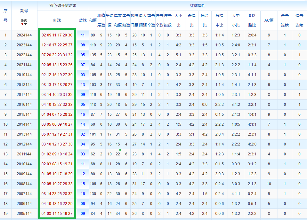Select issue number 2017144

pyautogui.click(x=24, y=95)
